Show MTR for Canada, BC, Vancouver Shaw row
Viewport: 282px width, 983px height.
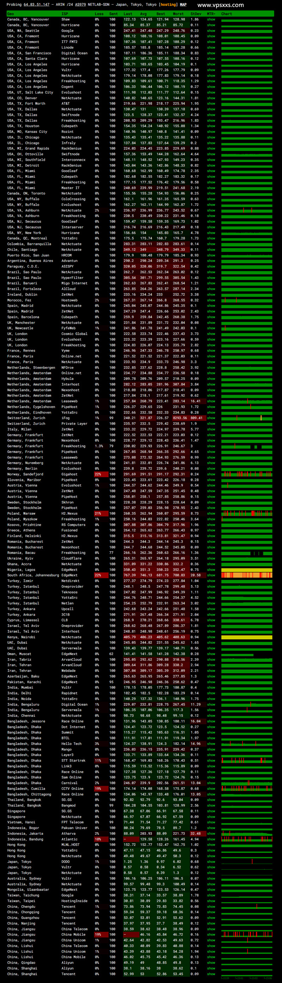[x=211, y=19]
